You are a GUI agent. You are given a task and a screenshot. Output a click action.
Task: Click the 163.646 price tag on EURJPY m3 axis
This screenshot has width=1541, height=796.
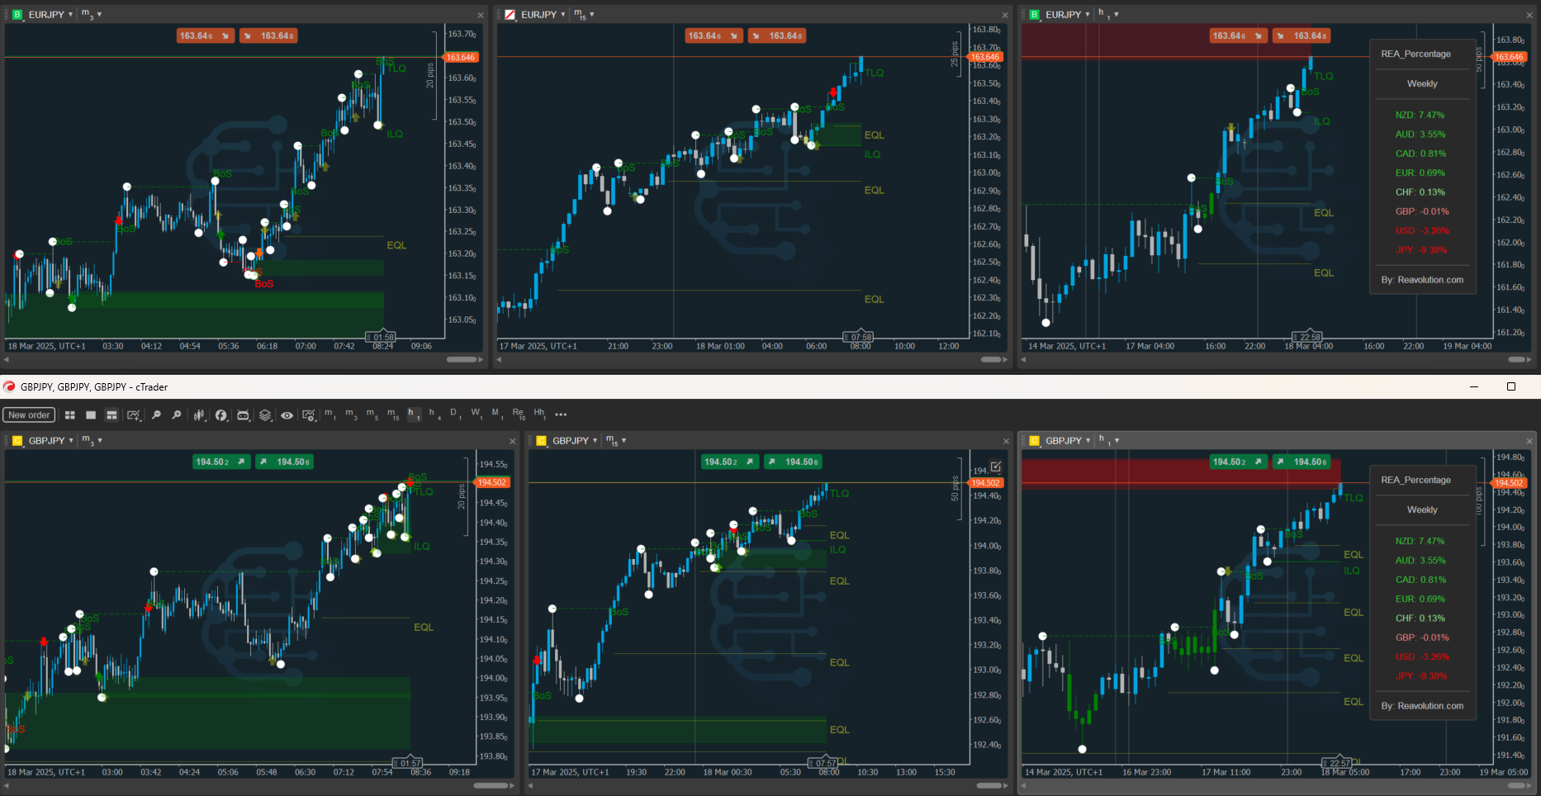[461, 57]
